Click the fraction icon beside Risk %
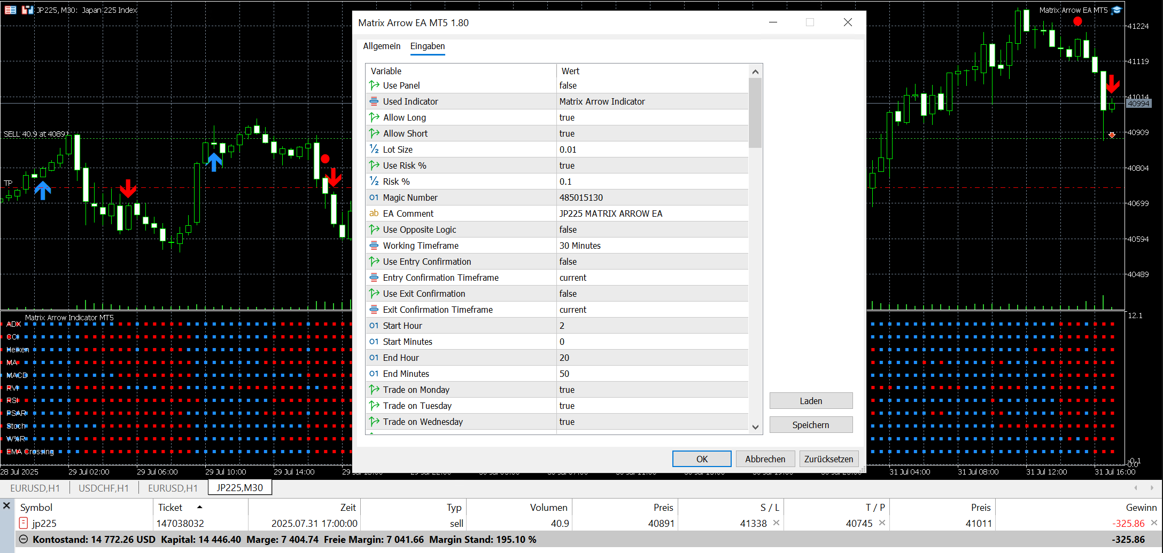Image resolution: width=1163 pixels, height=553 pixels. coord(374,181)
